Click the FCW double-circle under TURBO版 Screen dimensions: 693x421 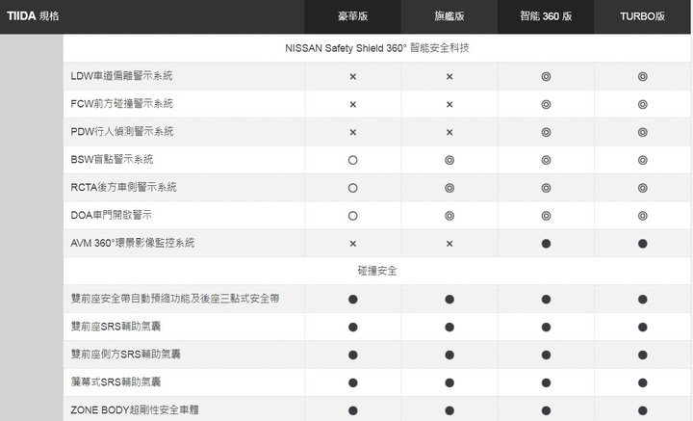pyautogui.click(x=643, y=104)
